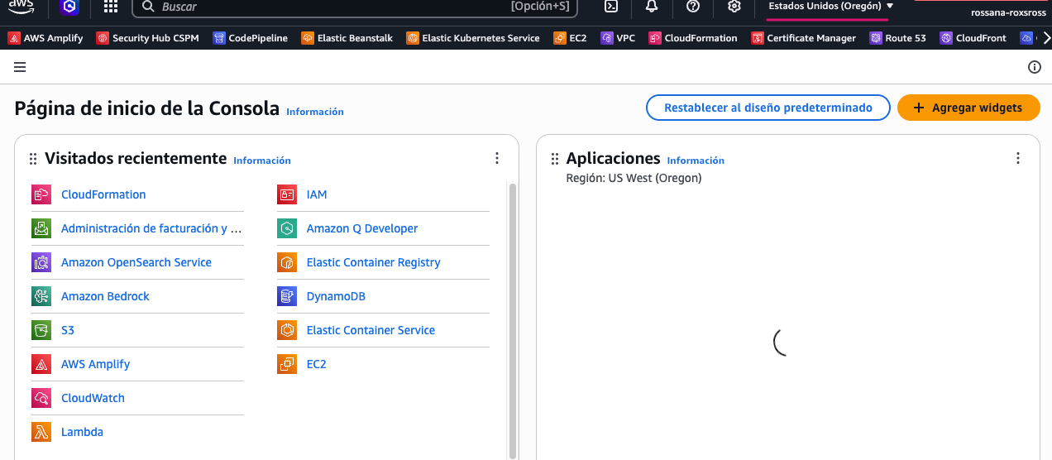
Task: Open the Amazon Q Developer link
Action: coord(362,228)
